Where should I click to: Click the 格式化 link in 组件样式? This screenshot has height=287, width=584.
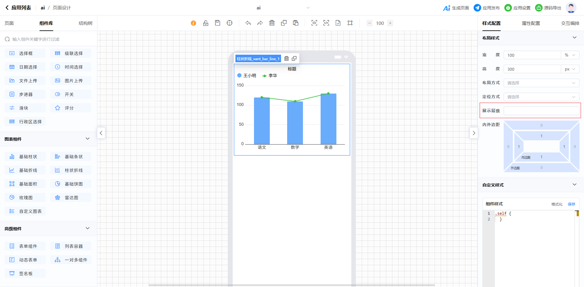coord(557,204)
